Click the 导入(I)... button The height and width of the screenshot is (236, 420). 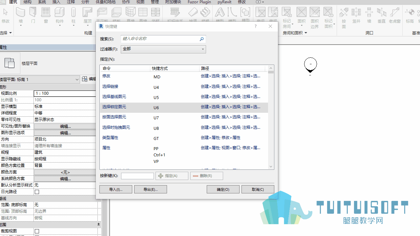[116, 189]
